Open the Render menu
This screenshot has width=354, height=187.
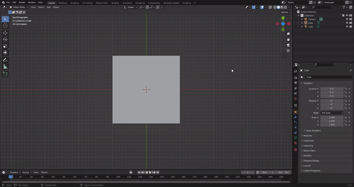(22, 3)
